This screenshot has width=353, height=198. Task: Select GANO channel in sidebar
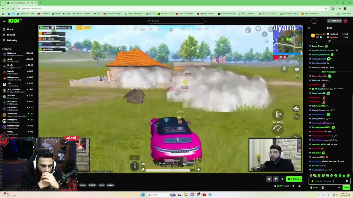(18, 133)
